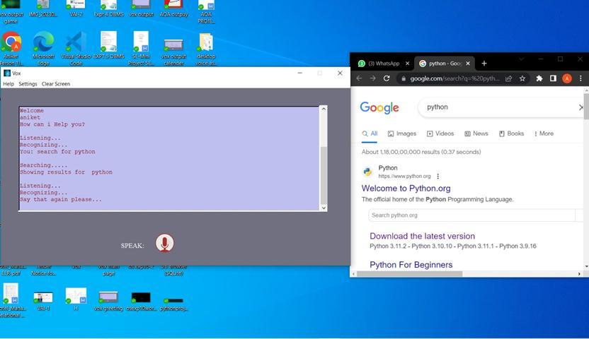Open the vox output desktop image
Screen dimensions: 589x339
(x=141, y=9)
